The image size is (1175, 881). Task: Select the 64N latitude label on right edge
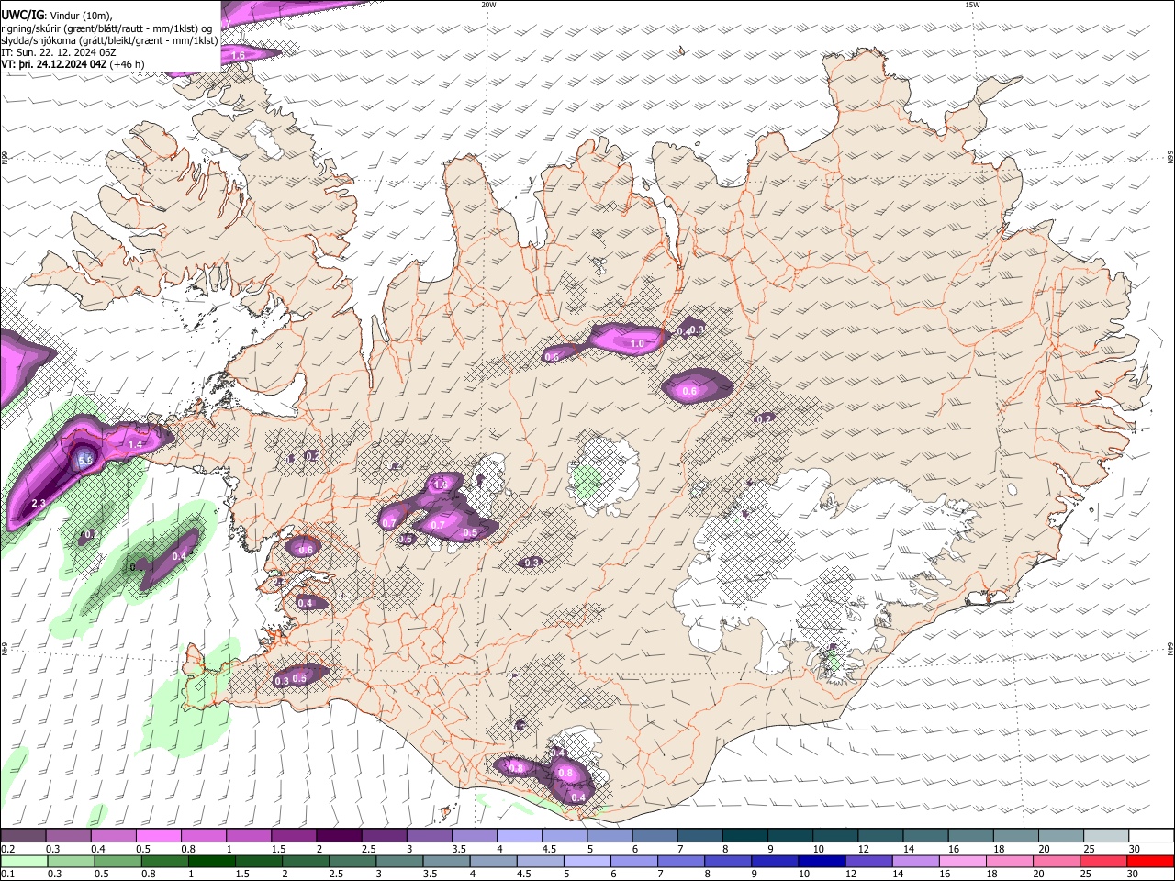[x=1170, y=648]
